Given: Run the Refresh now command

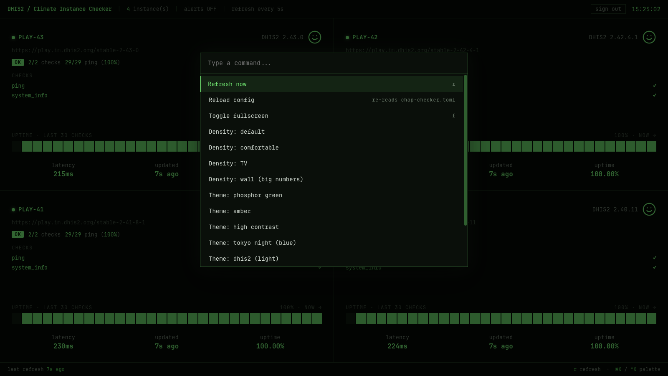Looking at the screenshot, I should tap(332, 84).
